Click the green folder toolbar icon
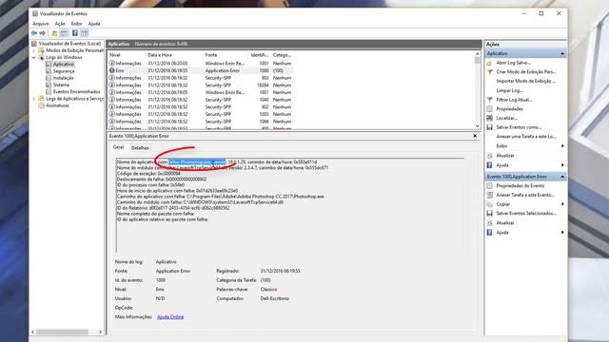This screenshot has width=609, height=342. pos(54,33)
